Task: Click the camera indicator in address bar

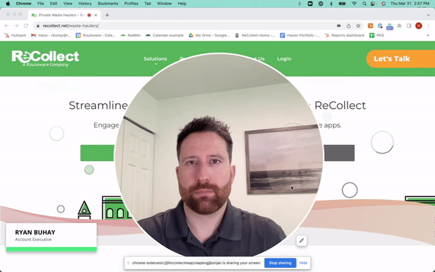Action: [338, 26]
